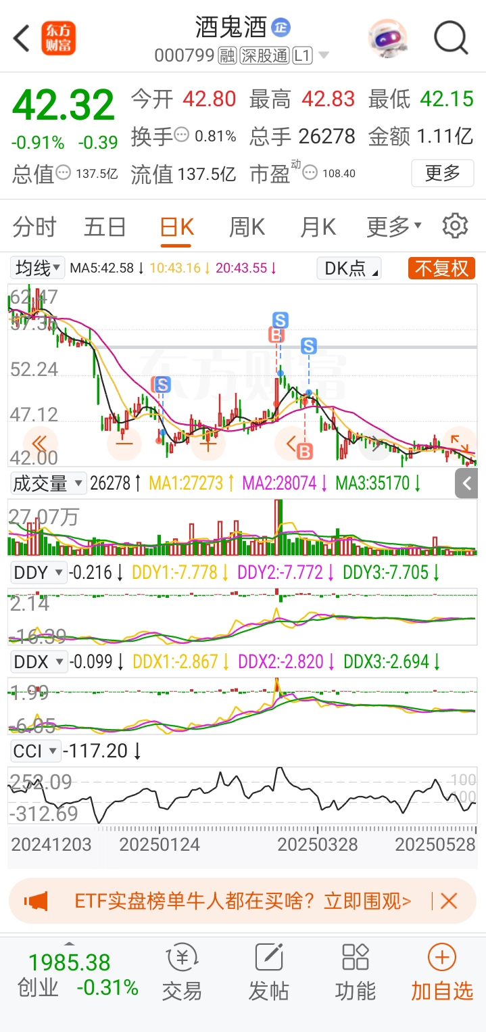Tap the megaphone announcement icon
This screenshot has width=486, height=1032.
tap(36, 901)
